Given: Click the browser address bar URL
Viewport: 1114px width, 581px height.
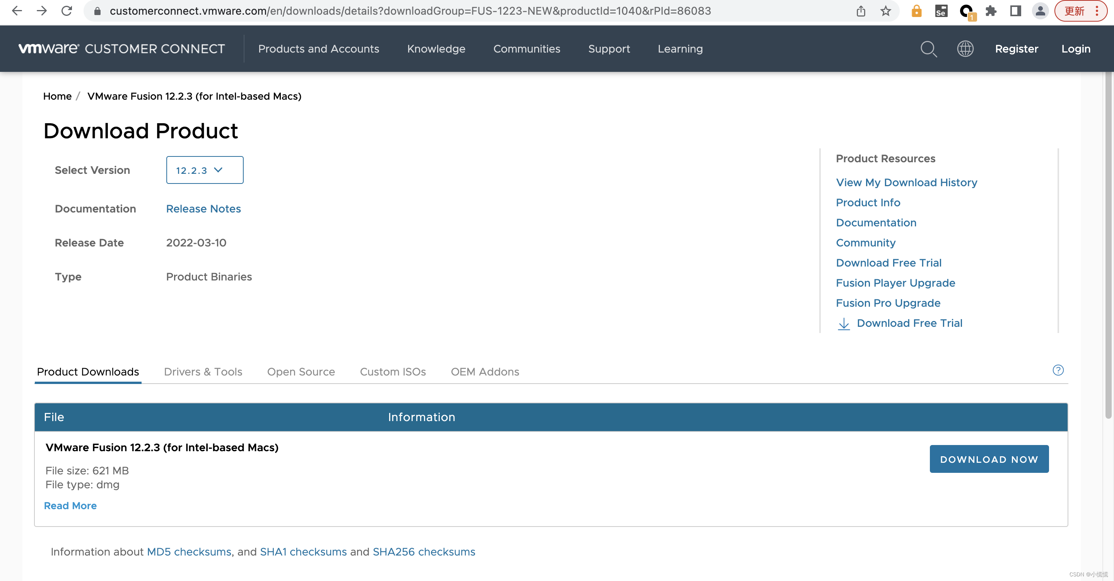Looking at the screenshot, I should click(410, 11).
